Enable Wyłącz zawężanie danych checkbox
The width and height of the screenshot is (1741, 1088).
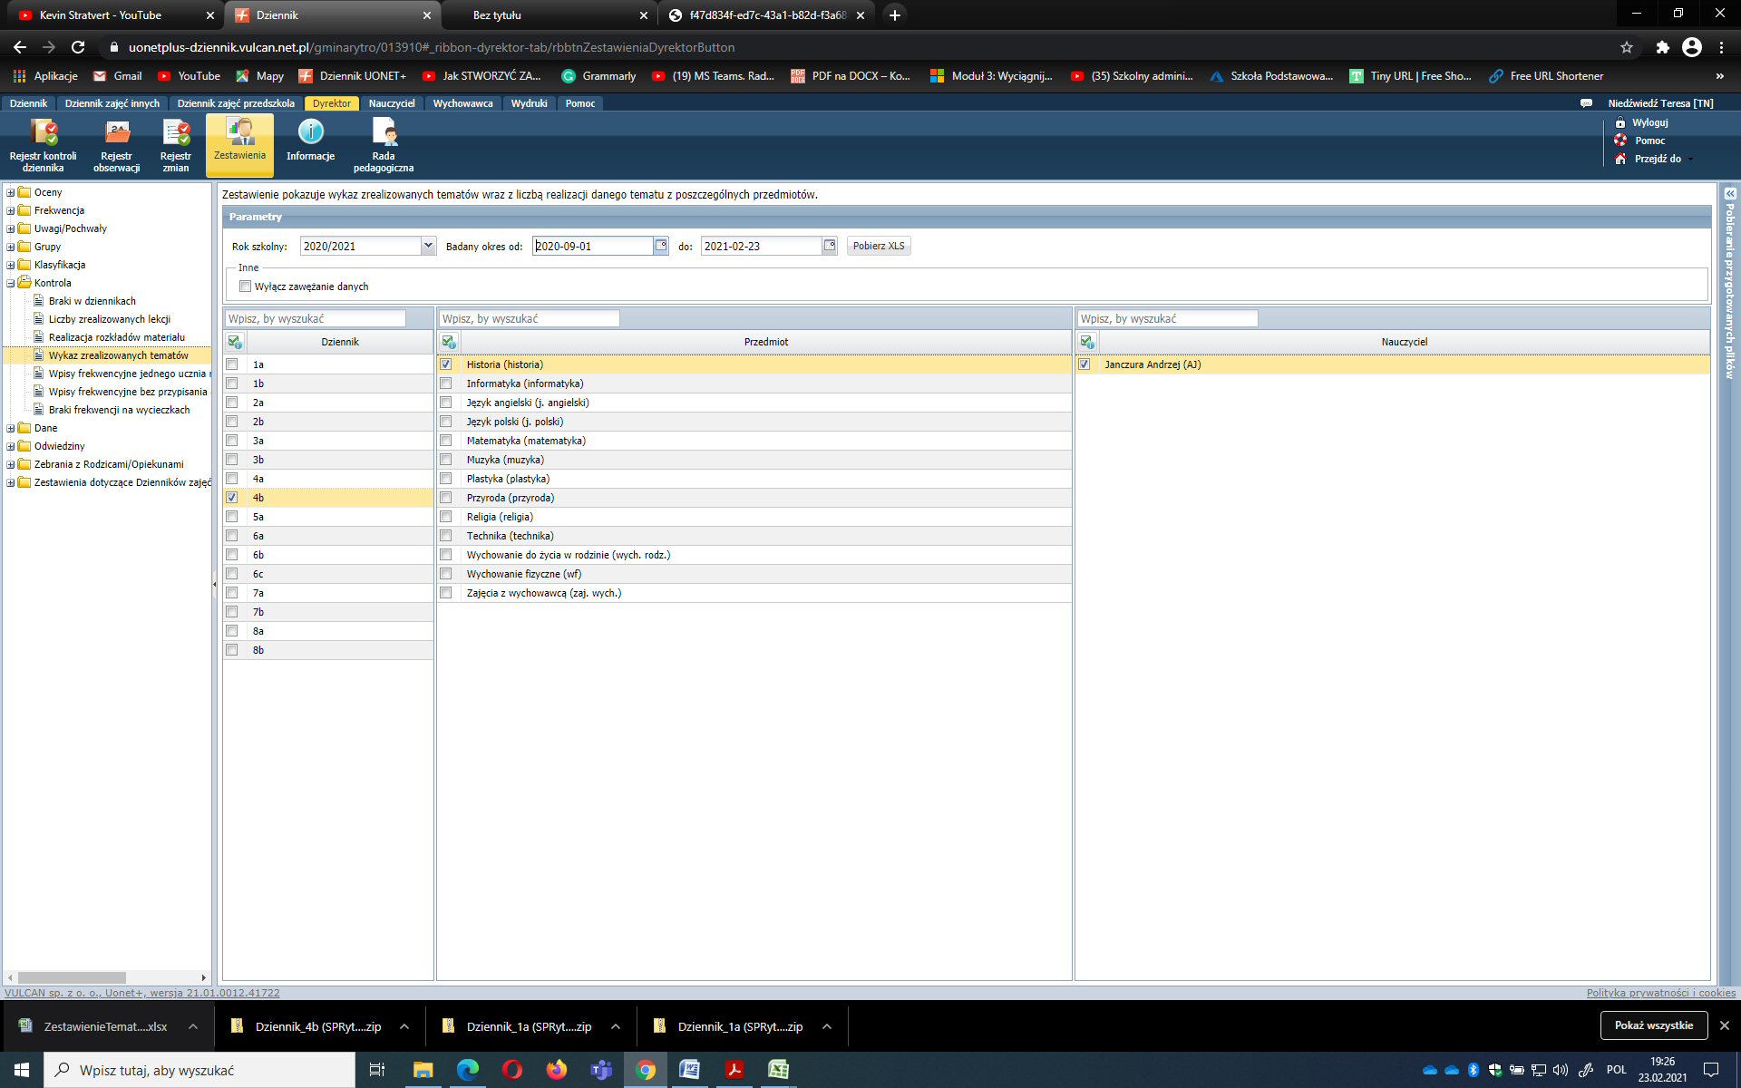click(245, 287)
